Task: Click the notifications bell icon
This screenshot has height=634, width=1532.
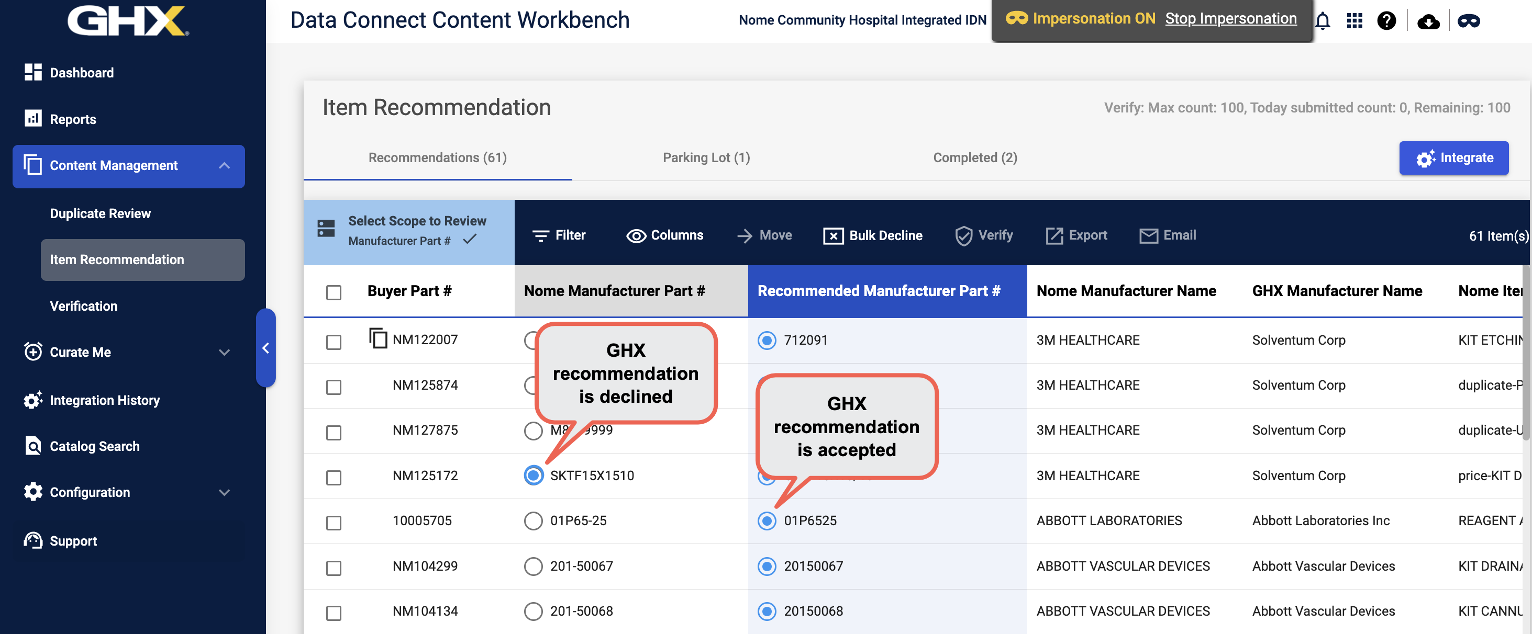Action: pos(1322,21)
